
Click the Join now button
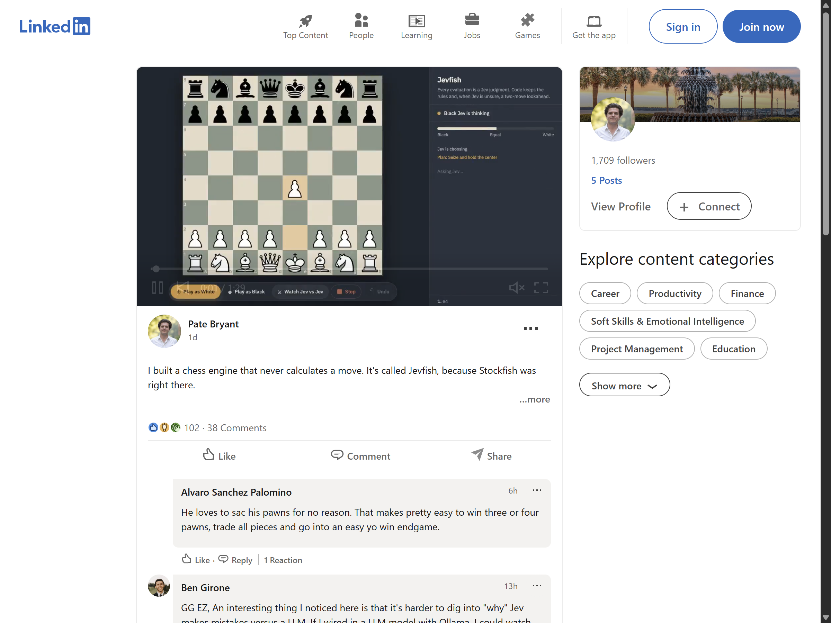pyautogui.click(x=761, y=27)
